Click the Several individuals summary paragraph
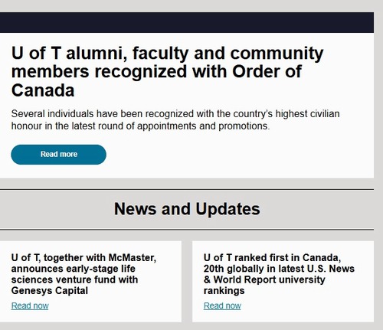 click(175, 119)
